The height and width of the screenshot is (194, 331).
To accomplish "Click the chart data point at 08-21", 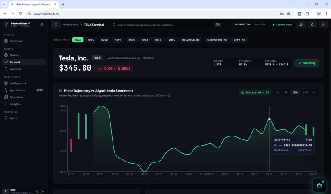I will point(269,119).
